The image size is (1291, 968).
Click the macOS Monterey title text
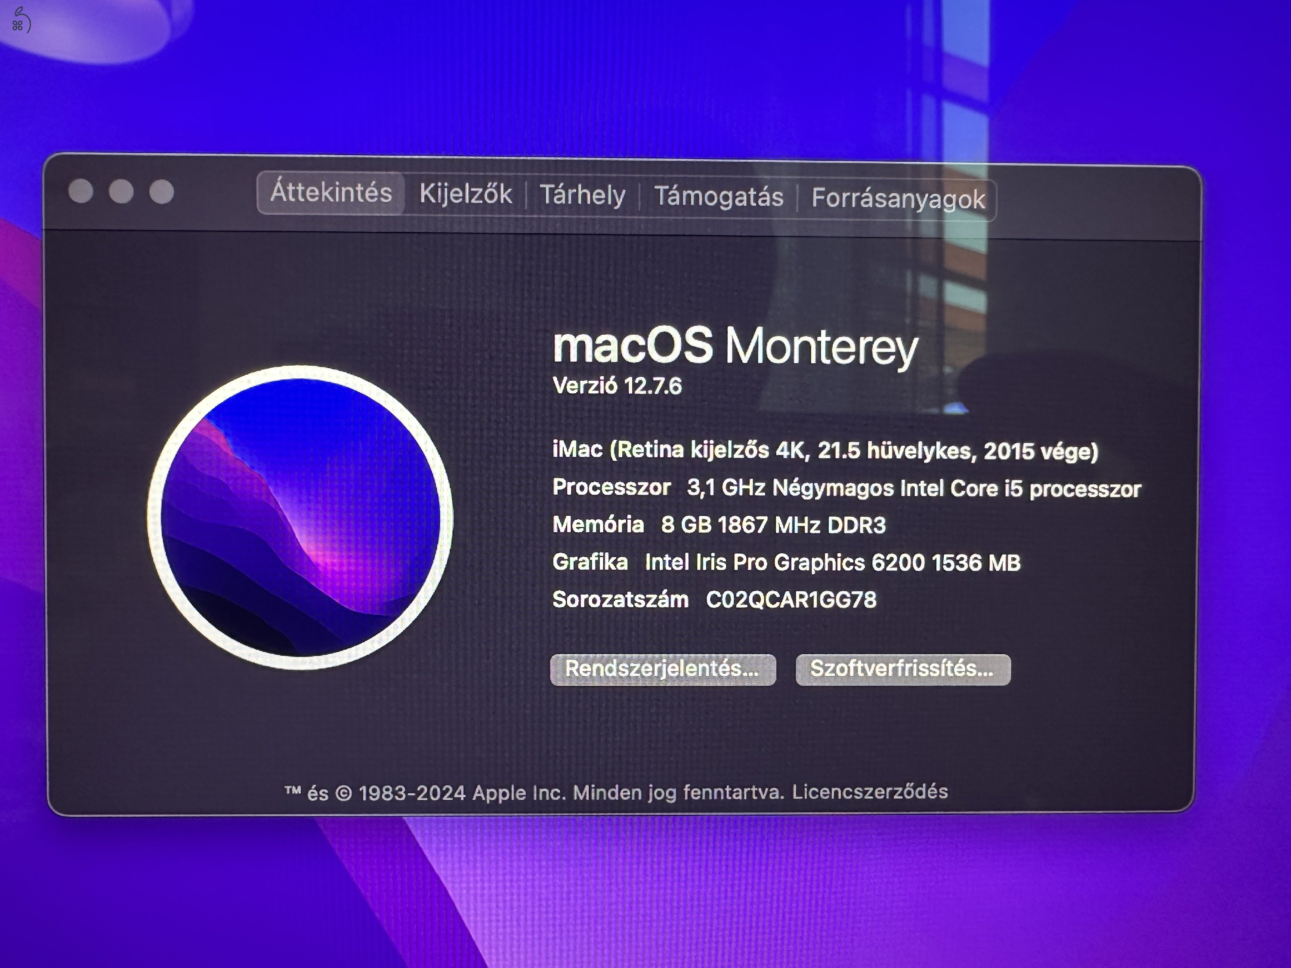tap(735, 346)
